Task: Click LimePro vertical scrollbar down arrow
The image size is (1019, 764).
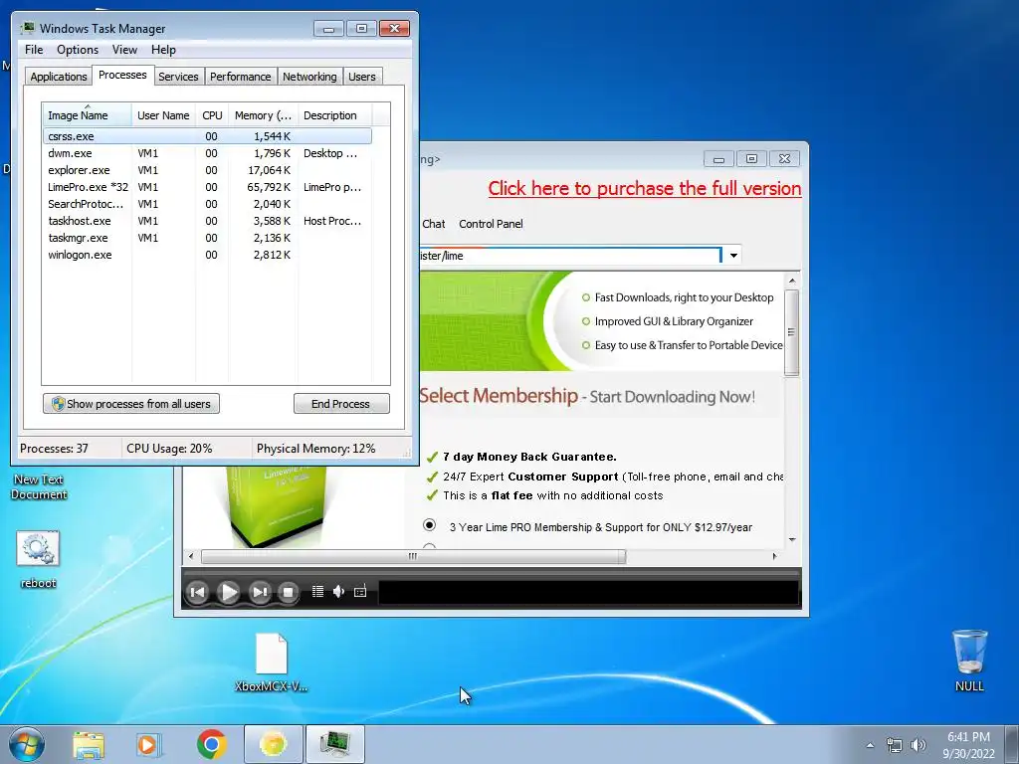Action: (791, 540)
